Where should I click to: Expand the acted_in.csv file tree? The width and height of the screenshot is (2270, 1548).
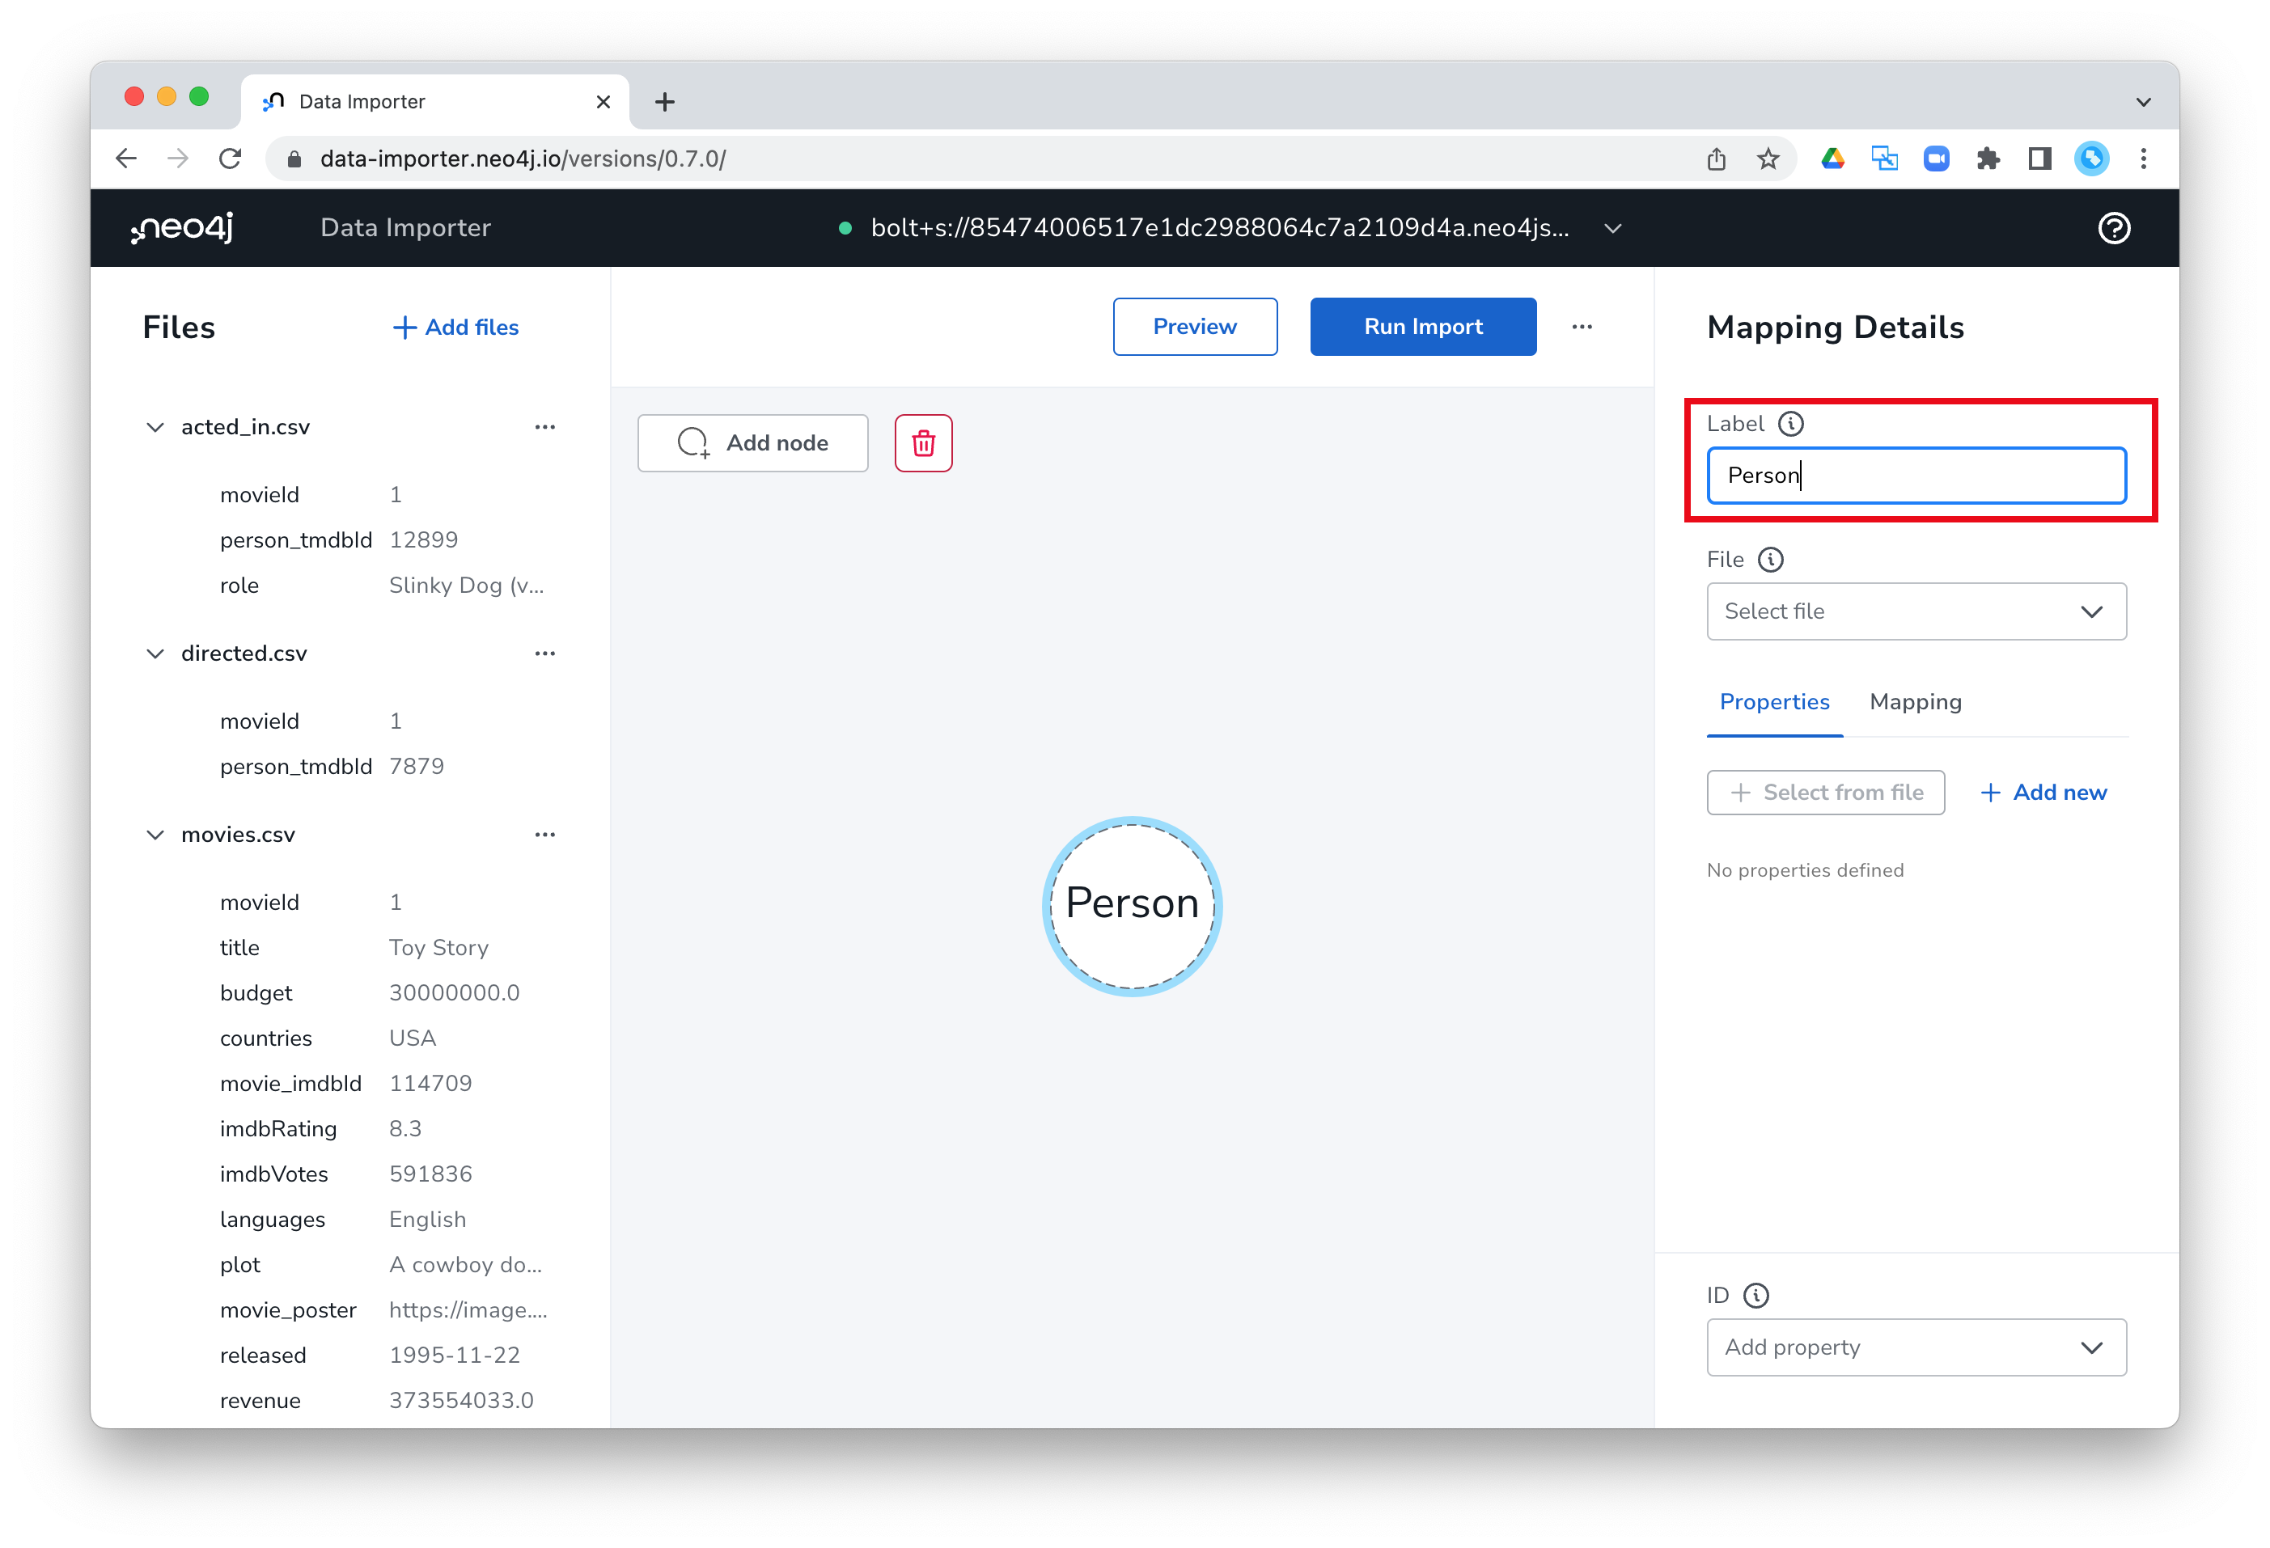[x=157, y=424]
